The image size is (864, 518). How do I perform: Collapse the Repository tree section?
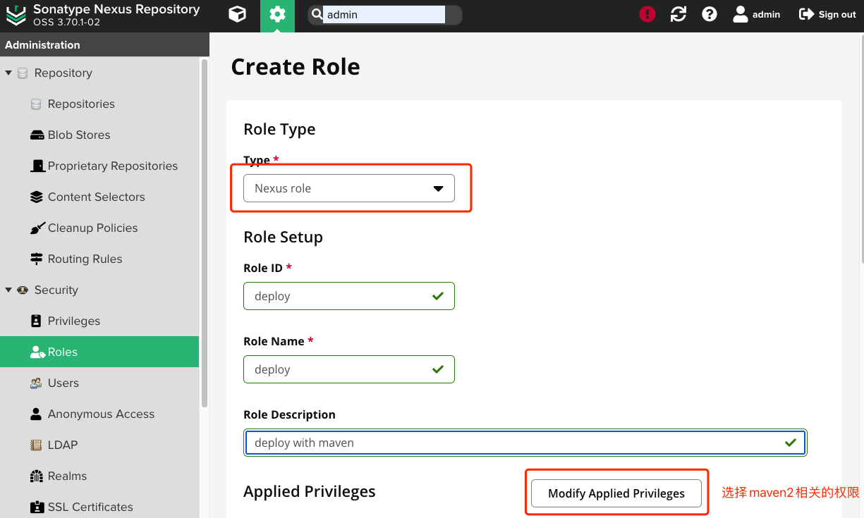pos(8,73)
